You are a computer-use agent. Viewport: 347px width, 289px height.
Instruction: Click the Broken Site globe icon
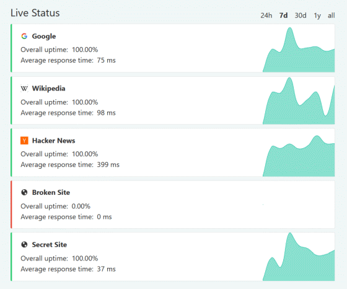(24, 192)
